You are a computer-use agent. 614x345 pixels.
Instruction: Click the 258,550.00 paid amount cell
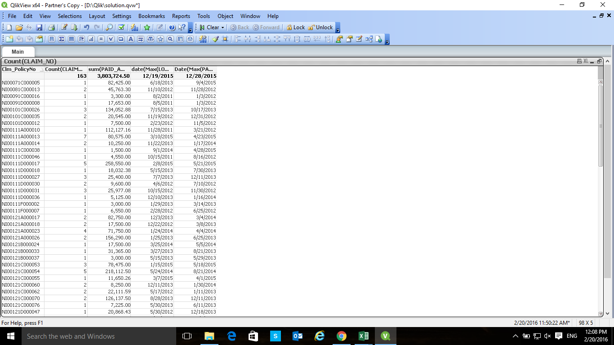(109, 164)
